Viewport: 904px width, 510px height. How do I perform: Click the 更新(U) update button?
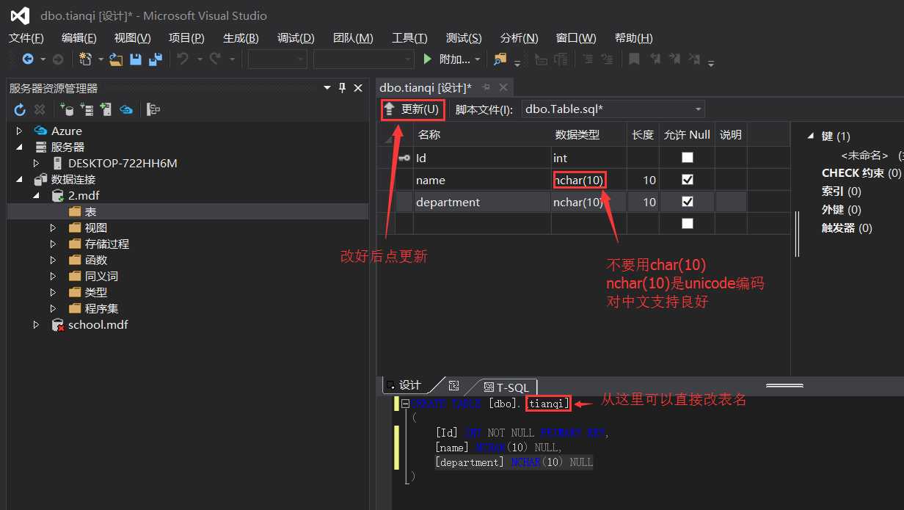(413, 110)
